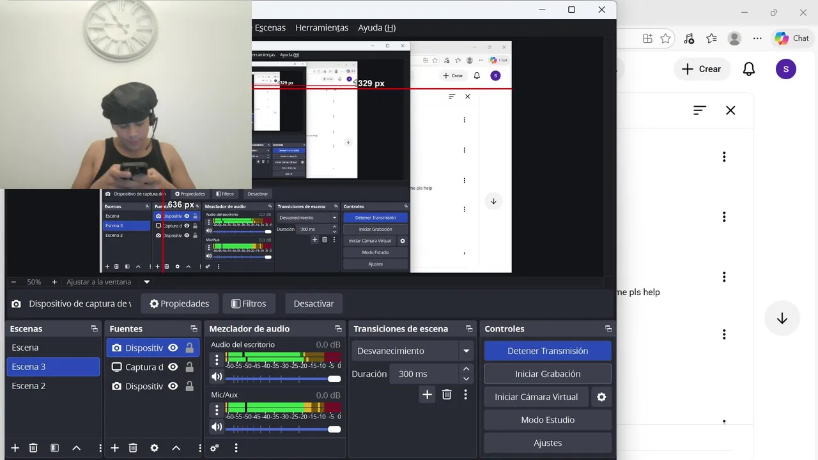This screenshot has width=818, height=460.
Task: Undock the Controles panel
Action: 608,329
